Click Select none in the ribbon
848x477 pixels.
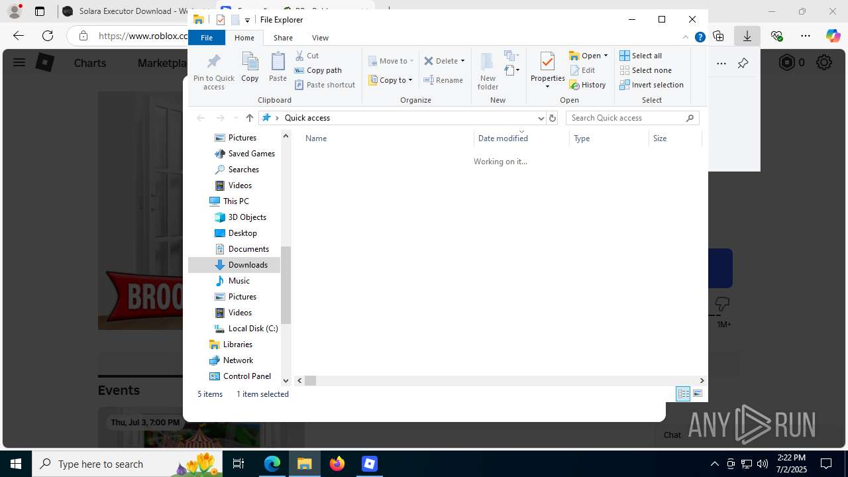(x=645, y=70)
